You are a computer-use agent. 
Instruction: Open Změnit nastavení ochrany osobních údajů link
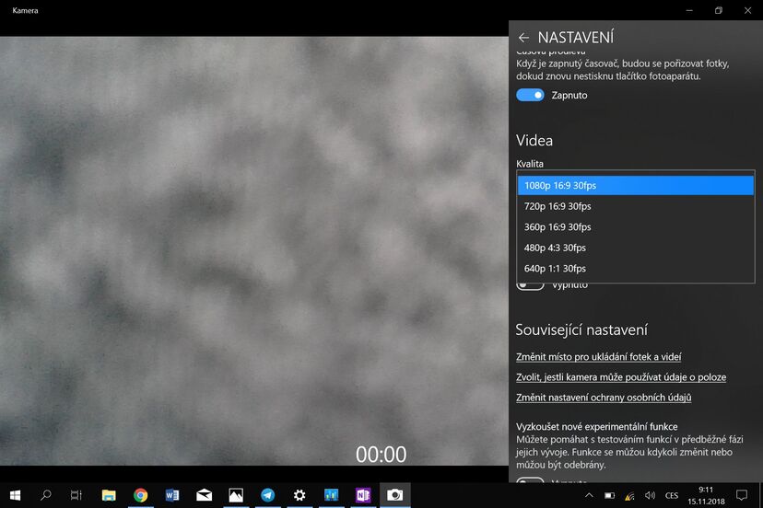604,398
